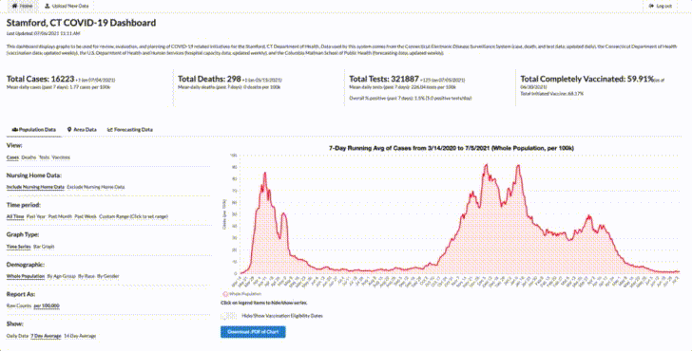This screenshot has height=351, width=692.
Task: Select the Population Data tab icon
Action: 14,130
